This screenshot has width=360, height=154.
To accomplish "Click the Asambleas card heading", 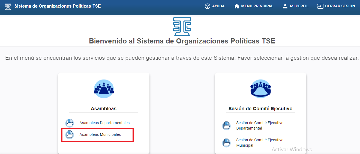I will coord(104,109).
